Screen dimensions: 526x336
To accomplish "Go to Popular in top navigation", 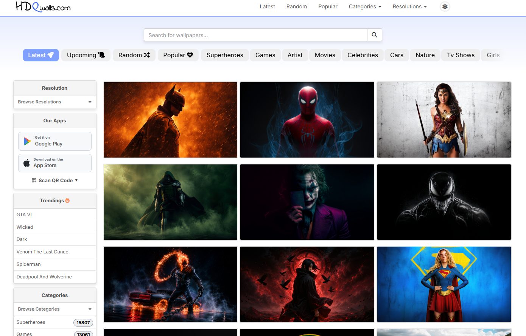I will [328, 6].
